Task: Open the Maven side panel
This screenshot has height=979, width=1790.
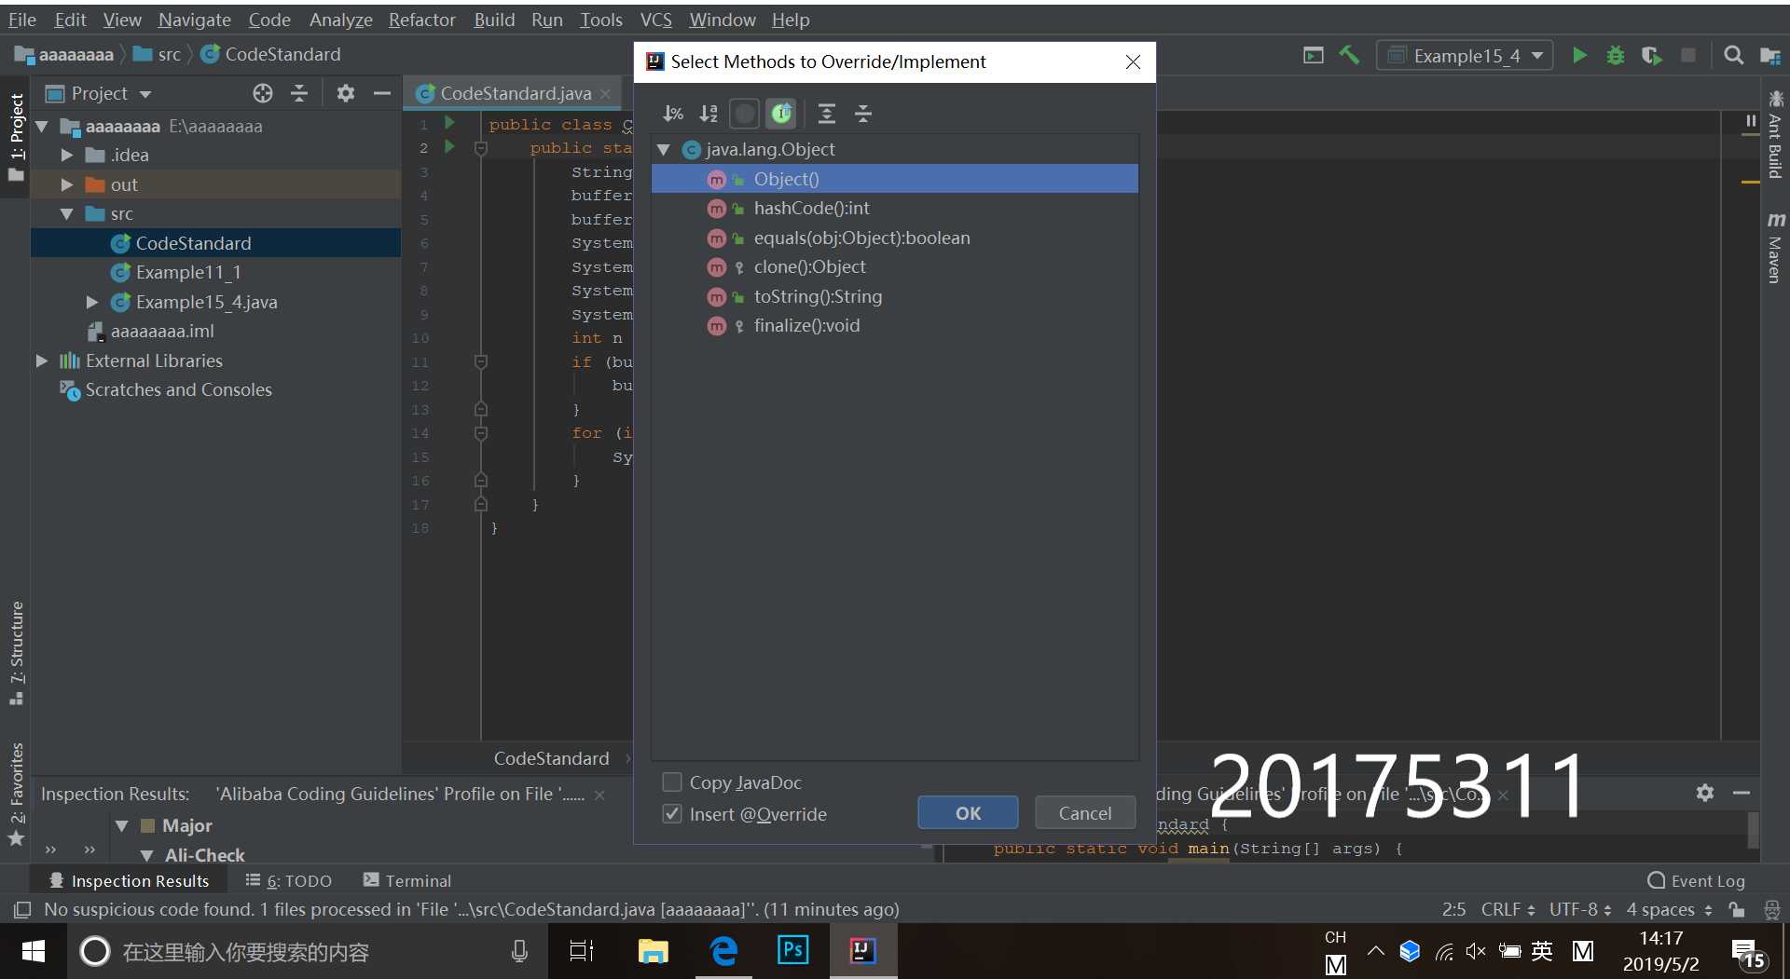Action: click(x=1775, y=247)
